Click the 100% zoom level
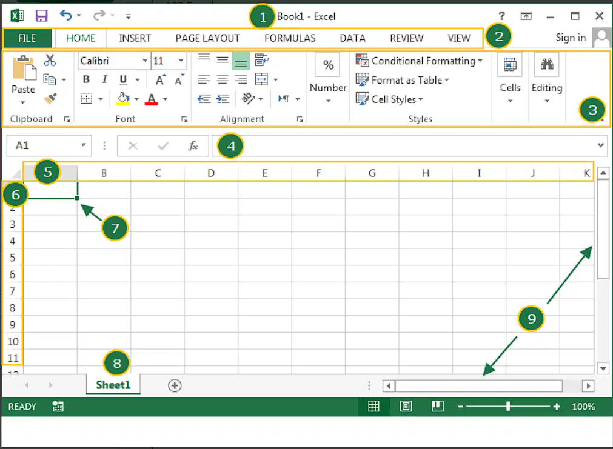Viewport: 613px width, 449px height. 583,407
